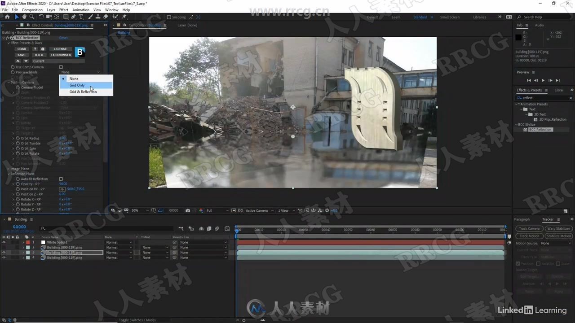This screenshot has width=575, height=323.
Task: Open the Motion Source dropdown
Action: tap(556, 243)
